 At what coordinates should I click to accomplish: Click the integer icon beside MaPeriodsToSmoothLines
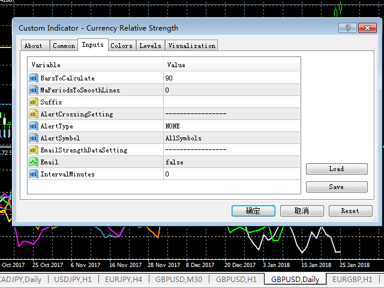[x=34, y=90]
